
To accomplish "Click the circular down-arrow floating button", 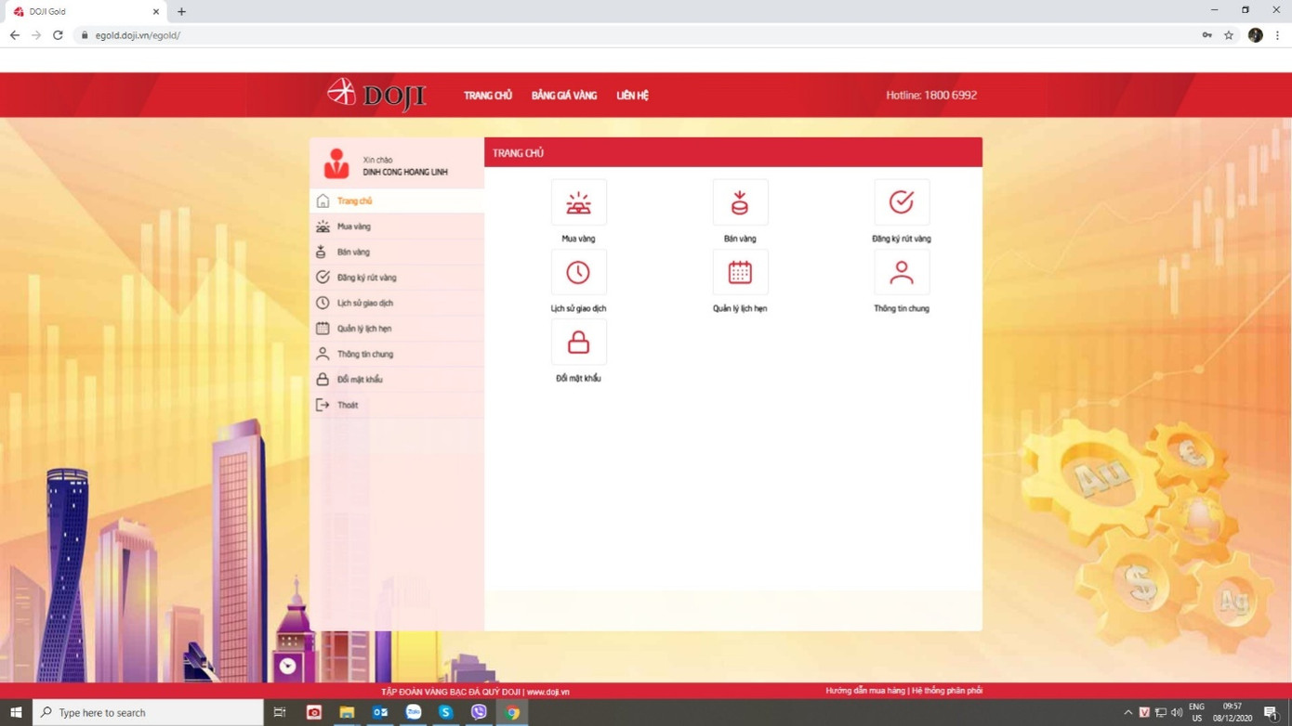I will pyautogui.click(x=287, y=666).
